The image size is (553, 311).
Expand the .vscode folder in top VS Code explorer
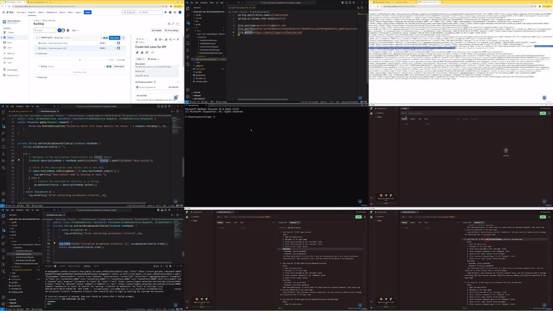tap(198, 18)
